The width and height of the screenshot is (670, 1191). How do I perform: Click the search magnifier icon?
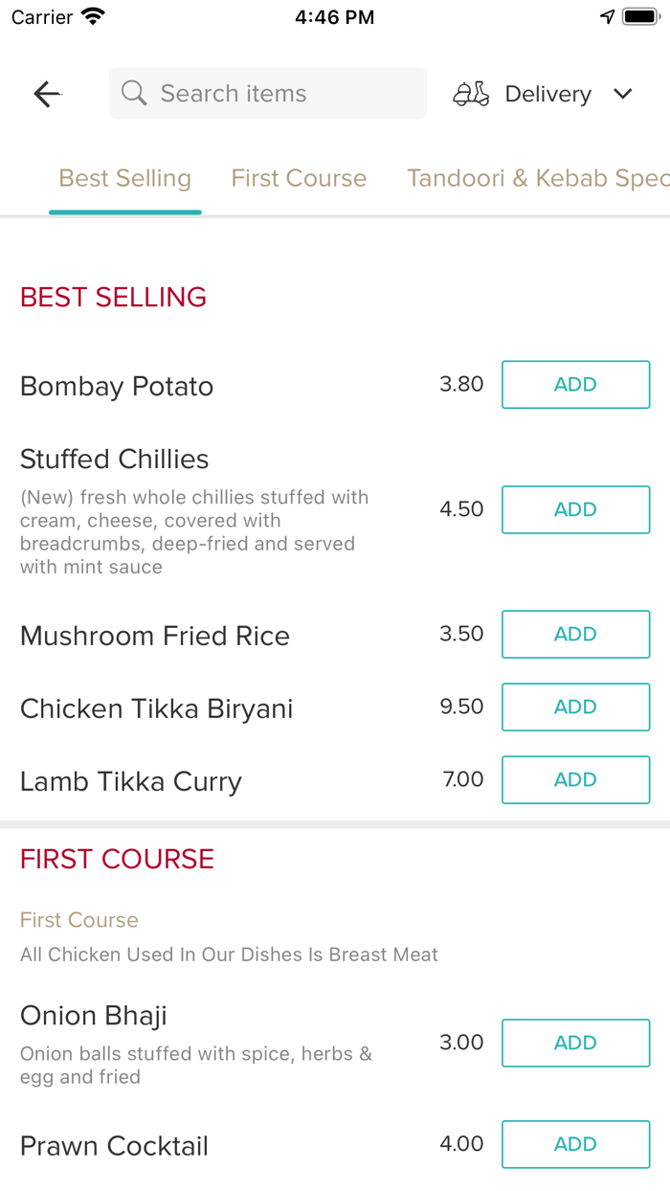[x=134, y=93]
